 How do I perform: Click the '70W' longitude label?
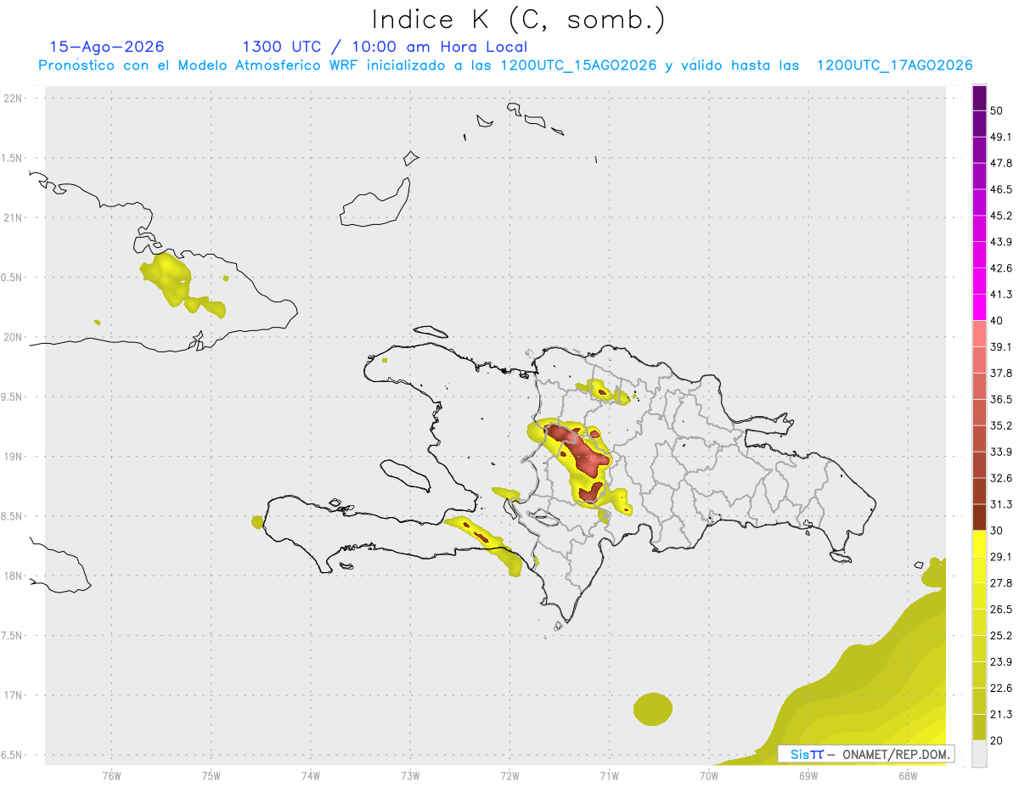click(x=708, y=775)
